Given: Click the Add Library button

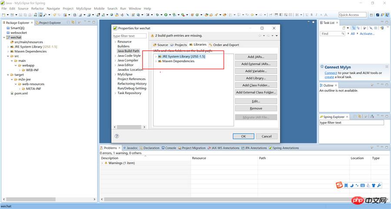Looking at the screenshot, I should [256, 78].
